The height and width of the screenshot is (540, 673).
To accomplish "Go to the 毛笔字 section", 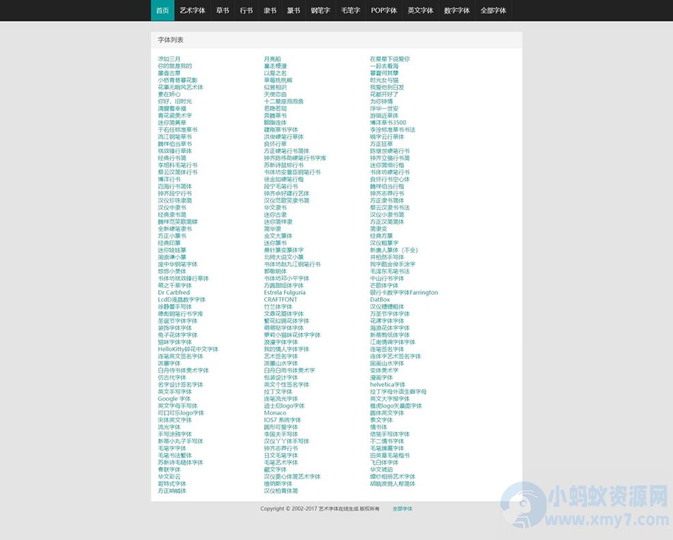I will click(350, 10).
